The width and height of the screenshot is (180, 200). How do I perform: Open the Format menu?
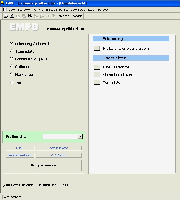(x=64, y=10)
